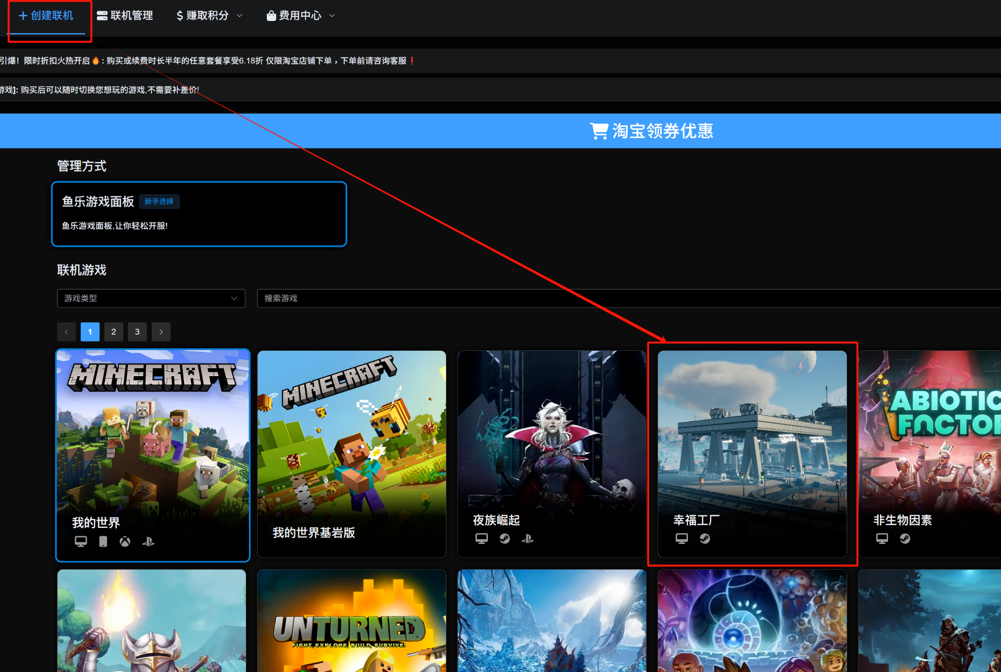The width and height of the screenshot is (1001, 672).
Task: Click PC monitor icon on 非生物因素 card
Action: click(x=882, y=539)
